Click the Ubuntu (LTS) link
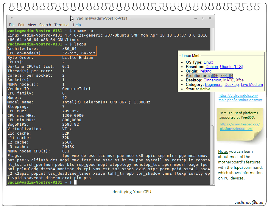The height and width of the screenshot is (208, 268). coord(232,67)
